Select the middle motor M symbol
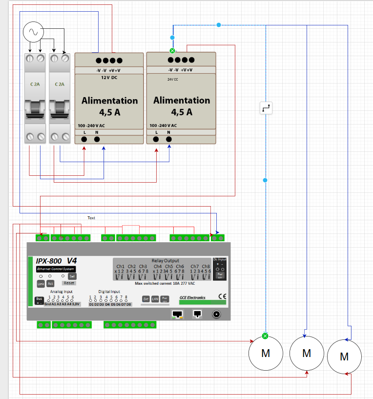Image resolution: width=373 pixels, height=399 pixels. (x=306, y=353)
